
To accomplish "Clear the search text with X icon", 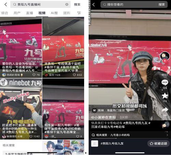I will pyautogui.click(x=67, y=4).
